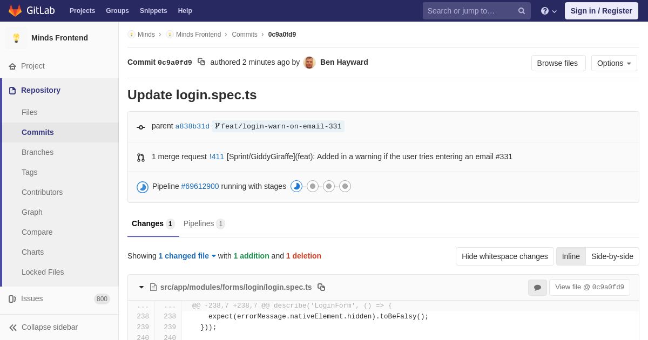Copy the commit SHA to clipboard
The image size is (648, 340).
201,62
